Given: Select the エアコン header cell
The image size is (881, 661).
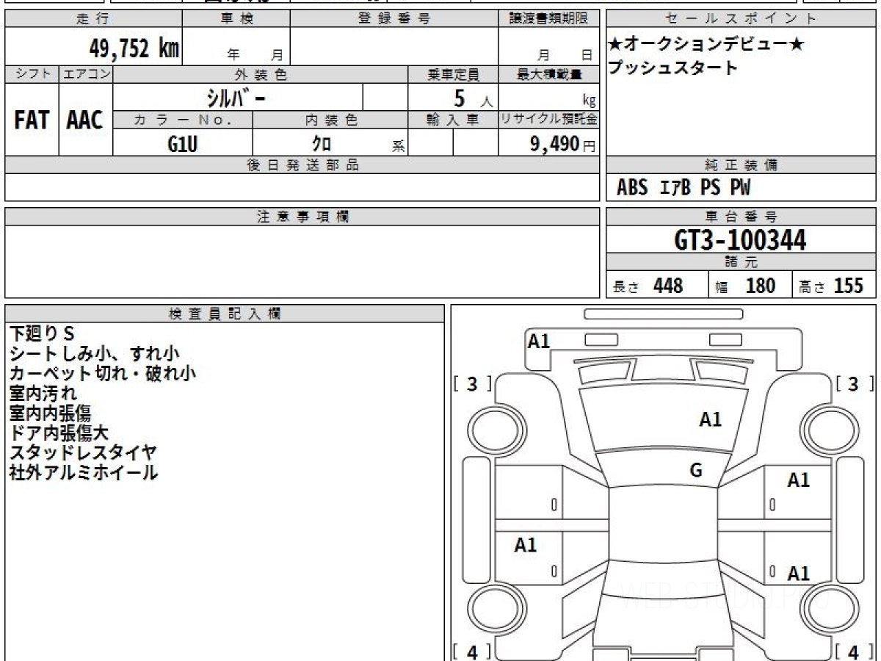Looking at the screenshot, I should 86,74.
